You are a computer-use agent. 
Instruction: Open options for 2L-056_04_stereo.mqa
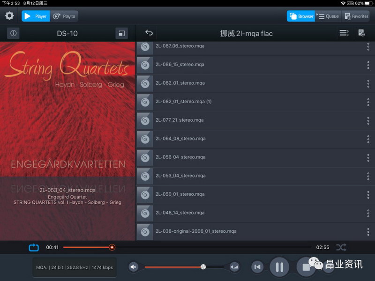pos(368,158)
